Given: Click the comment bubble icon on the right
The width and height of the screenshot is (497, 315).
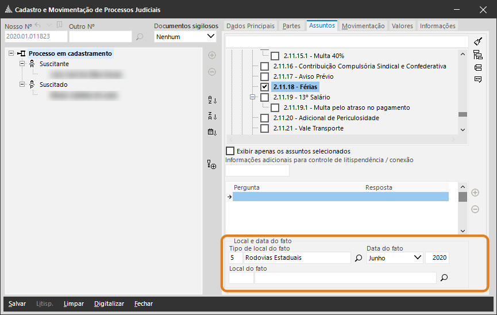Looking at the screenshot, I should point(477,80).
